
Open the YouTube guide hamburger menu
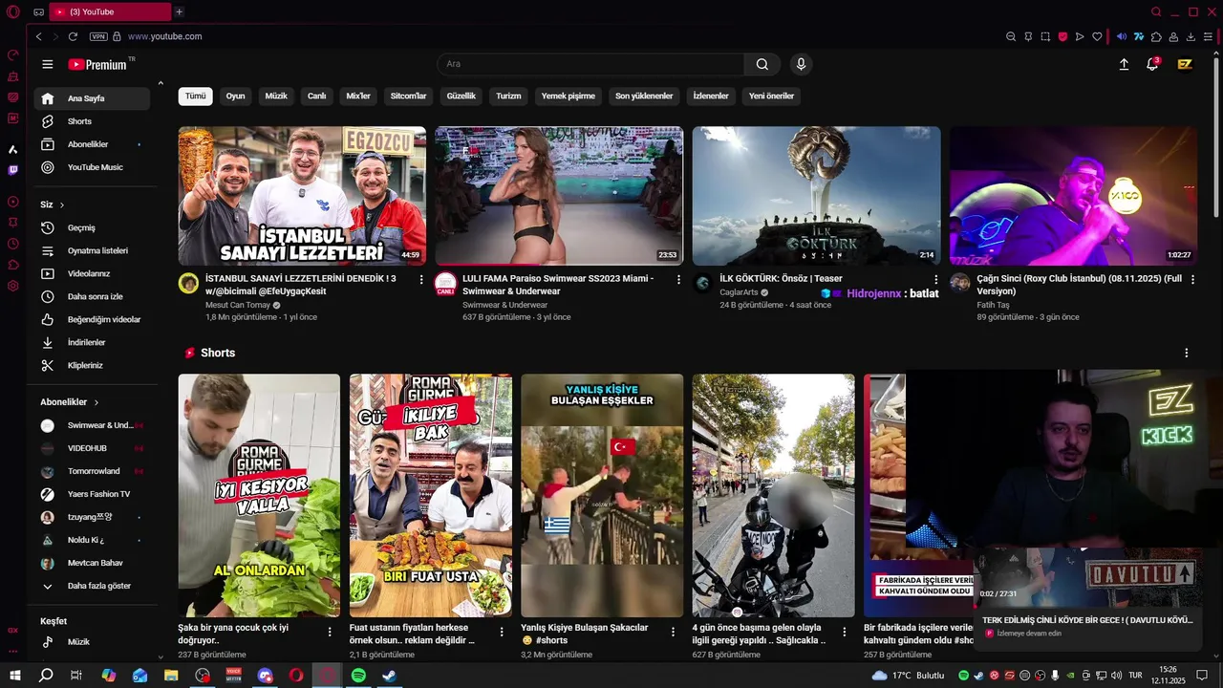coord(47,64)
